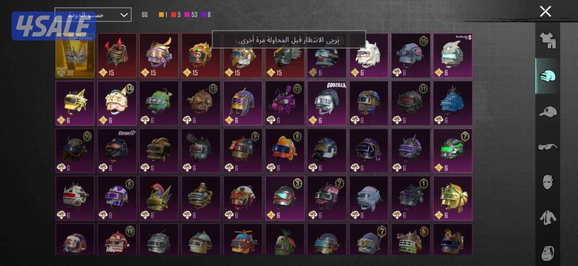Open the jacket category in the sidebar
The height and width of the screenshot is (266, 578).
click(x=547, y=217)
